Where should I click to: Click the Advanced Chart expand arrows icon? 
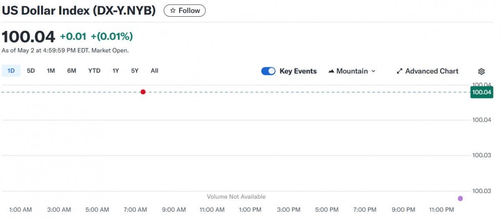(x=400, y=71)
